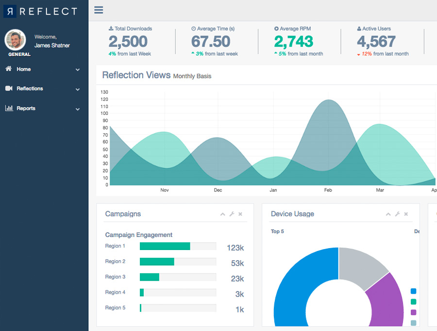The image size is (437, 331).
Task: Click the Jan label on chart axis
Action: point(273,190)
